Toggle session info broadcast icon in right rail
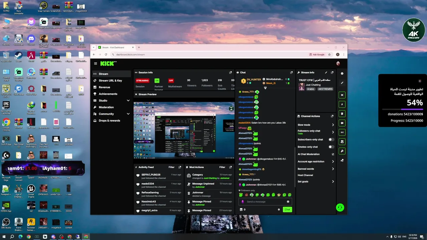Image resolution: width=427 pixels, height=240 pixels. 342,132
